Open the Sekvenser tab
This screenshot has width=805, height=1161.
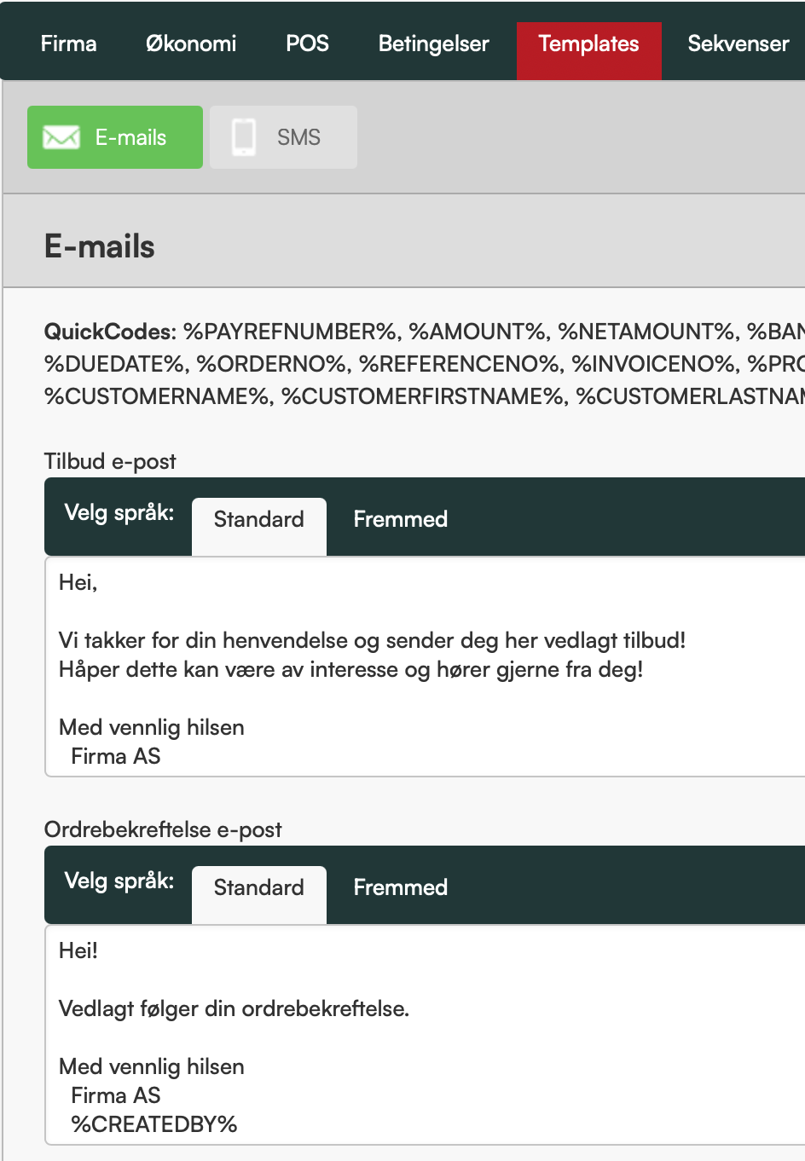coord(738,43)
